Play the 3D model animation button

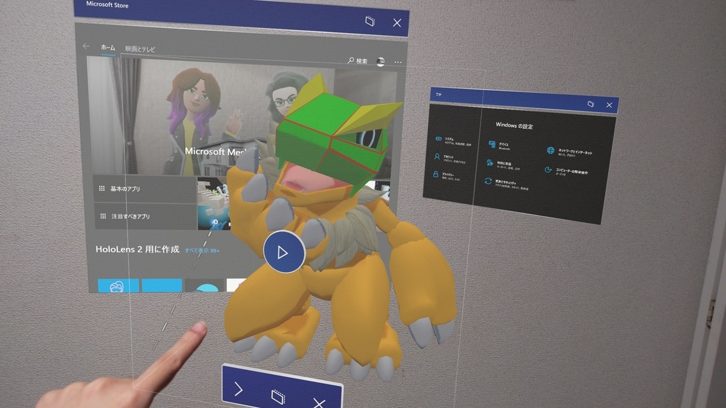coord(283,252)
